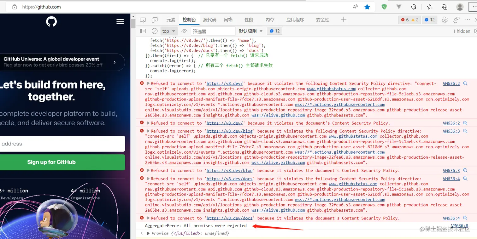Open source link VM636:8
Viewport: 477px width, 239px height.
(460, 225)
